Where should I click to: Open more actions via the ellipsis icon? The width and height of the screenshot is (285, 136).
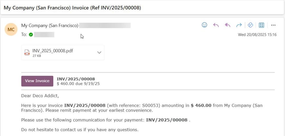tap(273, 25)
